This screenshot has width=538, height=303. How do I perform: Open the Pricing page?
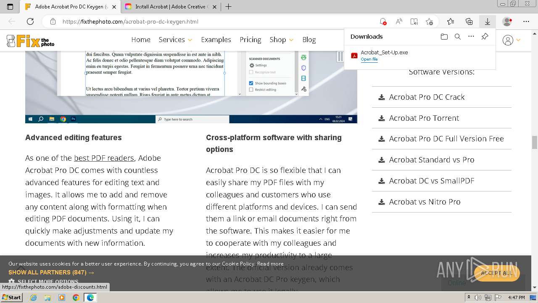(251, 40)
